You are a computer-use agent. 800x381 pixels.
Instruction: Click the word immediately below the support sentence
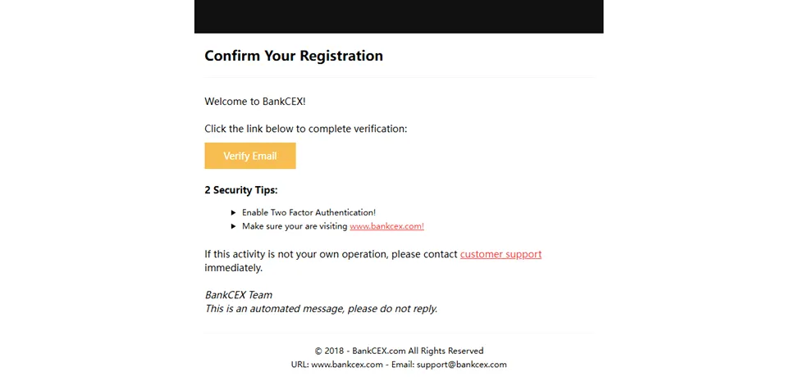tap(234, 268)
